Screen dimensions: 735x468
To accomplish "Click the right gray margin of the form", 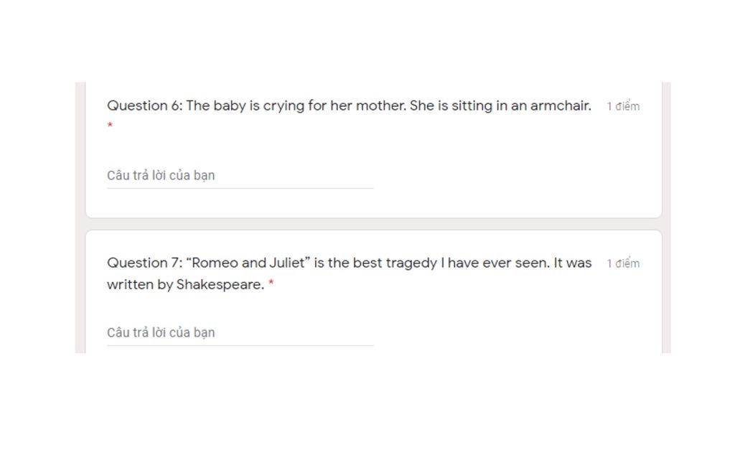I will coord(666,215).
